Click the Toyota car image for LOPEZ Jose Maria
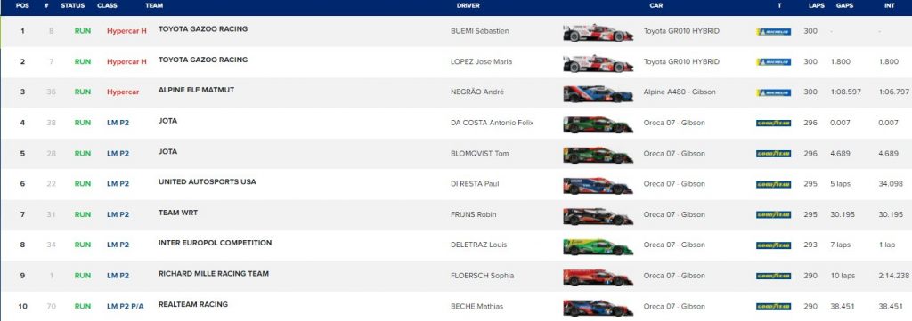 click(598, 63)
